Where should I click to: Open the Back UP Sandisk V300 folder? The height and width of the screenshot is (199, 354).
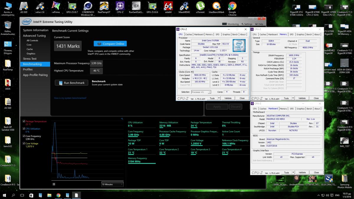[x=8, y=124]
